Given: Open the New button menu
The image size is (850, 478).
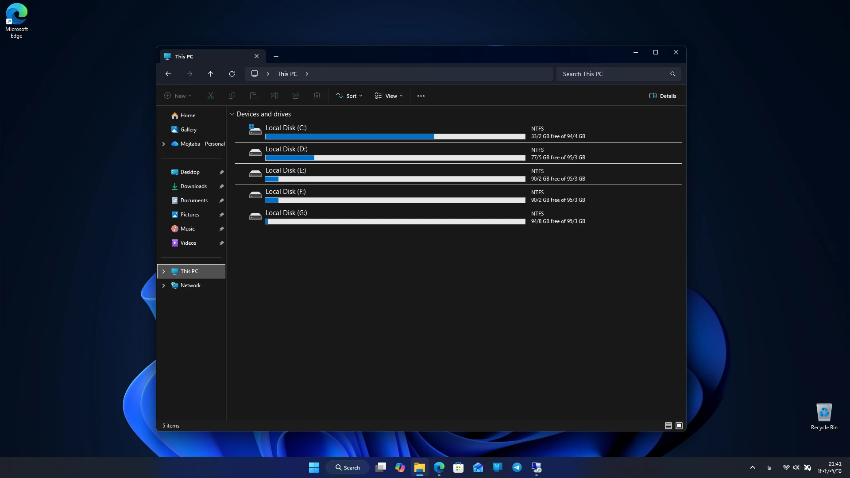Looking at the screenshot, I should [178, 96].
